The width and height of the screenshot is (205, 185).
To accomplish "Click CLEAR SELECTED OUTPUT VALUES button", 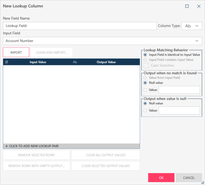I will coord(106,166).
